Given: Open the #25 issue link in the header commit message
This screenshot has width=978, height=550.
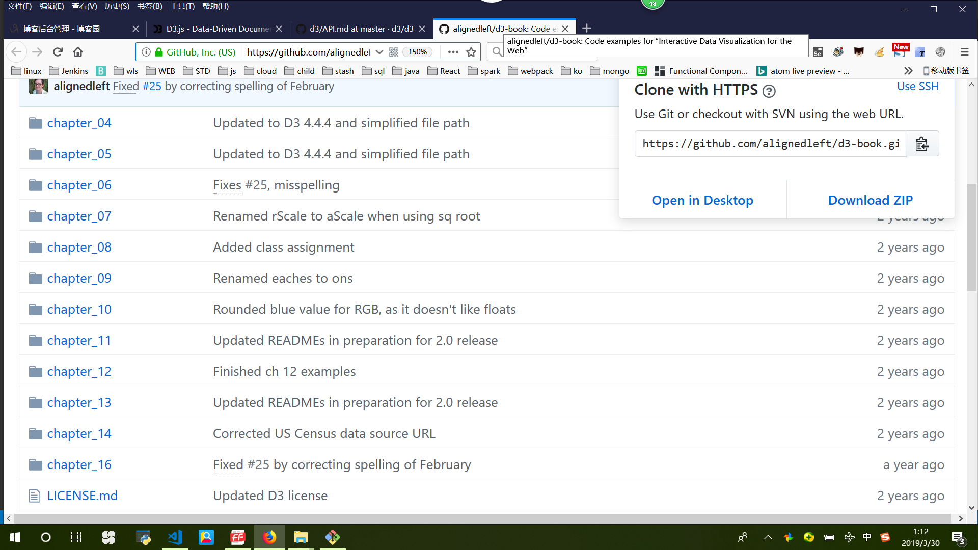Looking at the screenshot, I should (x=152, y=86).
